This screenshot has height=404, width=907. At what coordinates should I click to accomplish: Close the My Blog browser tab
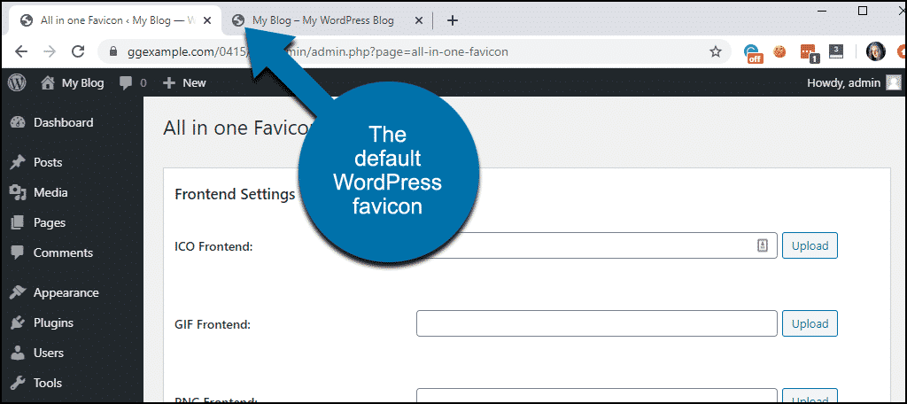pos(419,20)
